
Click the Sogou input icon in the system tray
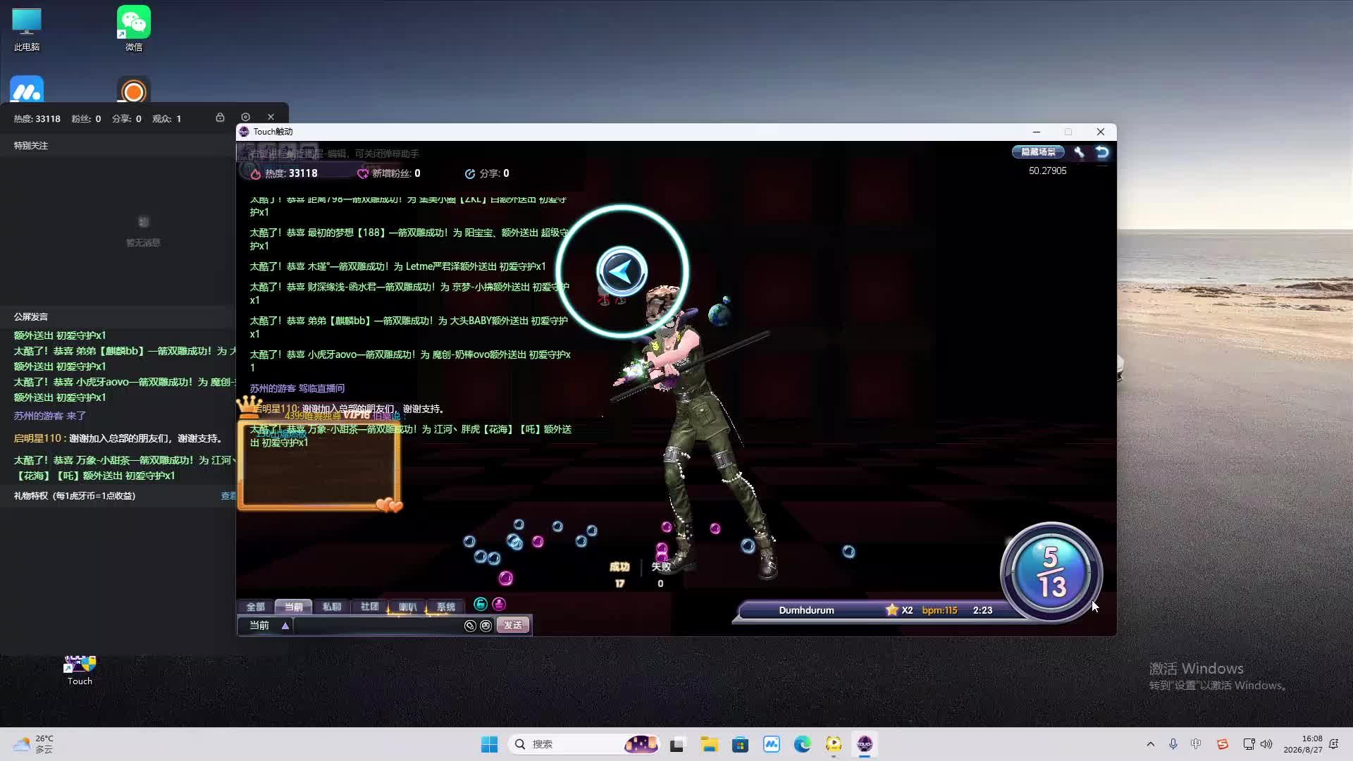coord(1223,744)
